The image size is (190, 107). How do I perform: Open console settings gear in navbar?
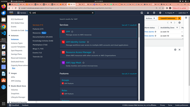point(160,13)
